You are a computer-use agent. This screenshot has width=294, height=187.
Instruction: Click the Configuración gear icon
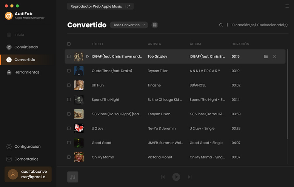tap(9, 147)
